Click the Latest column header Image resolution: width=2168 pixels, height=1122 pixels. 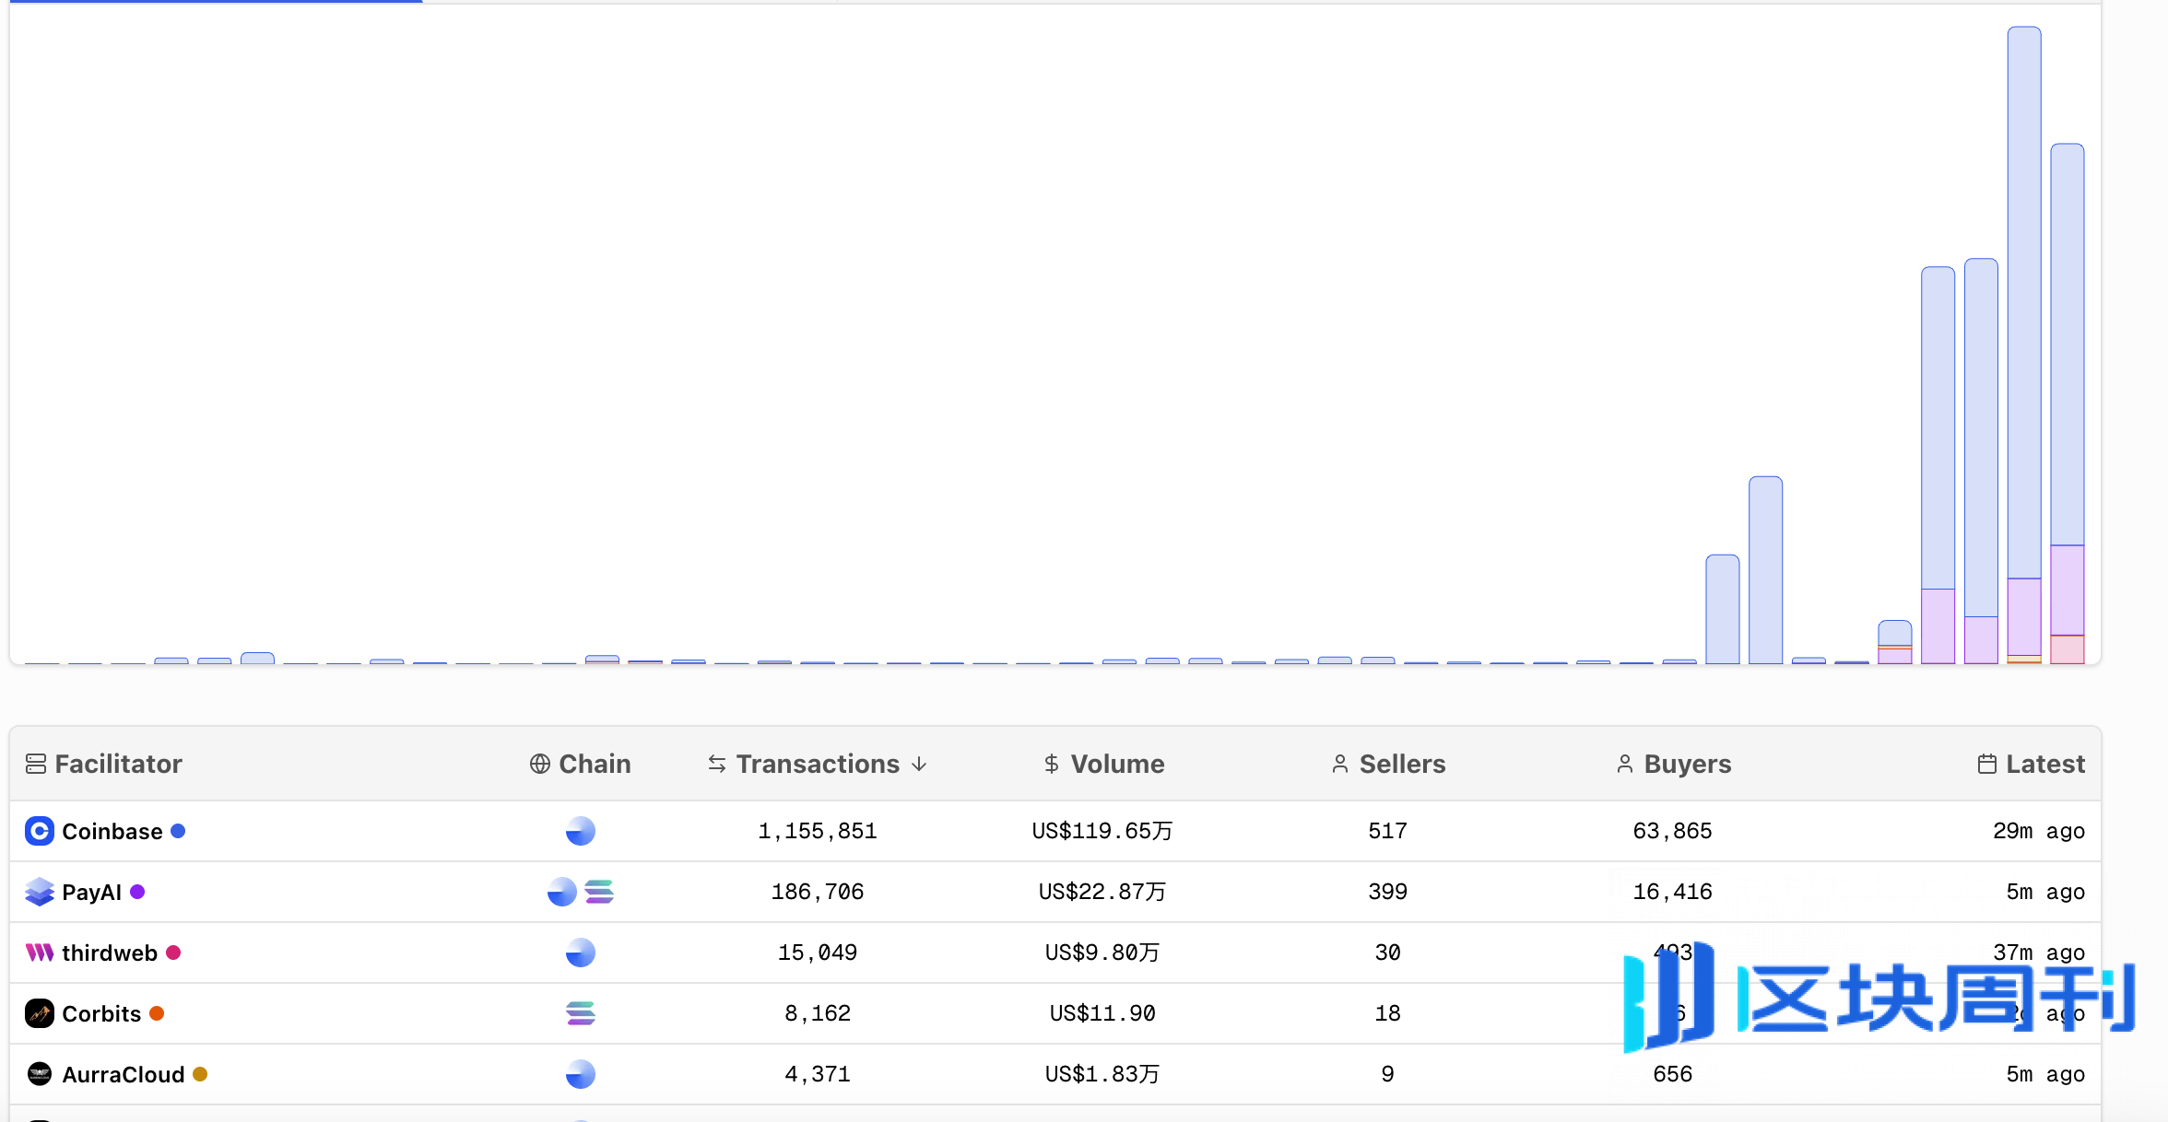click(2044, 764)
